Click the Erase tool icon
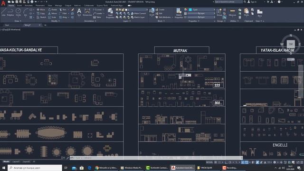 click(73, 9)
